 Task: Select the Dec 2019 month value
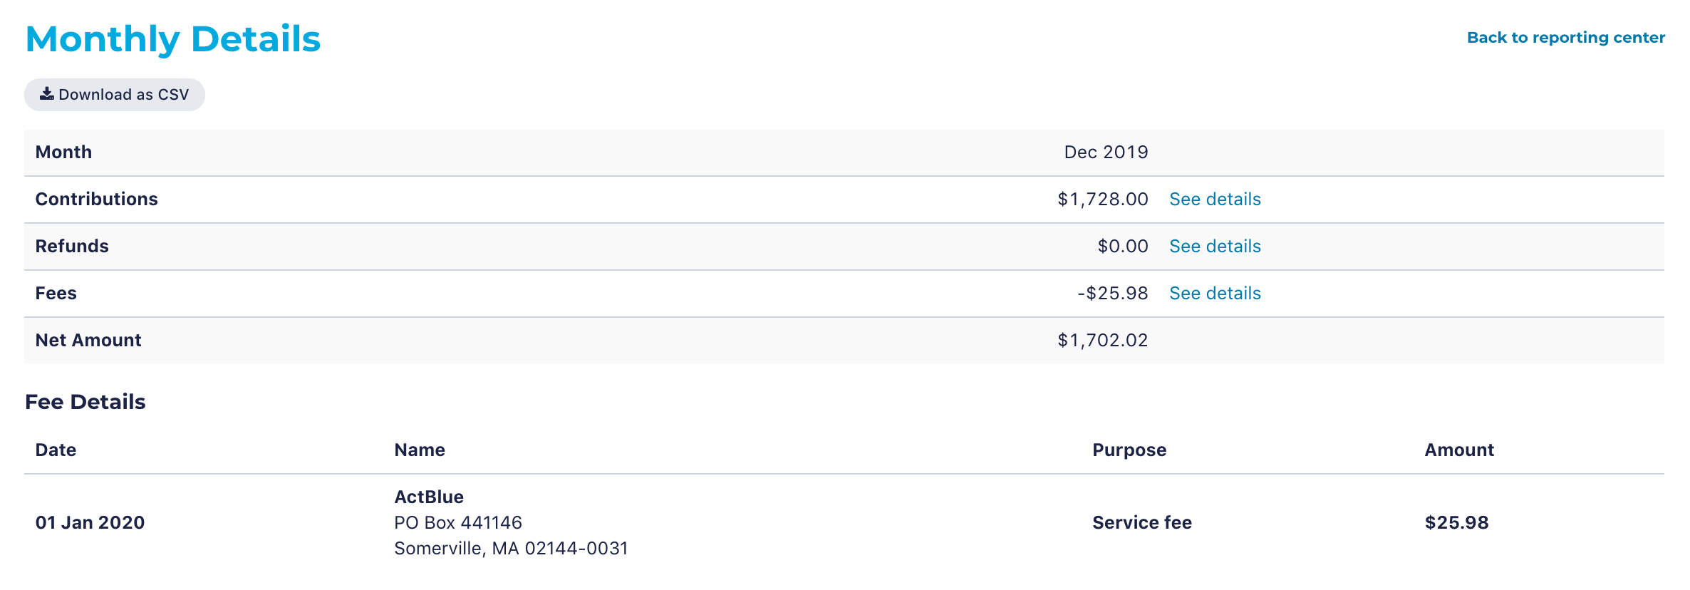click(x=1106, y=152)
